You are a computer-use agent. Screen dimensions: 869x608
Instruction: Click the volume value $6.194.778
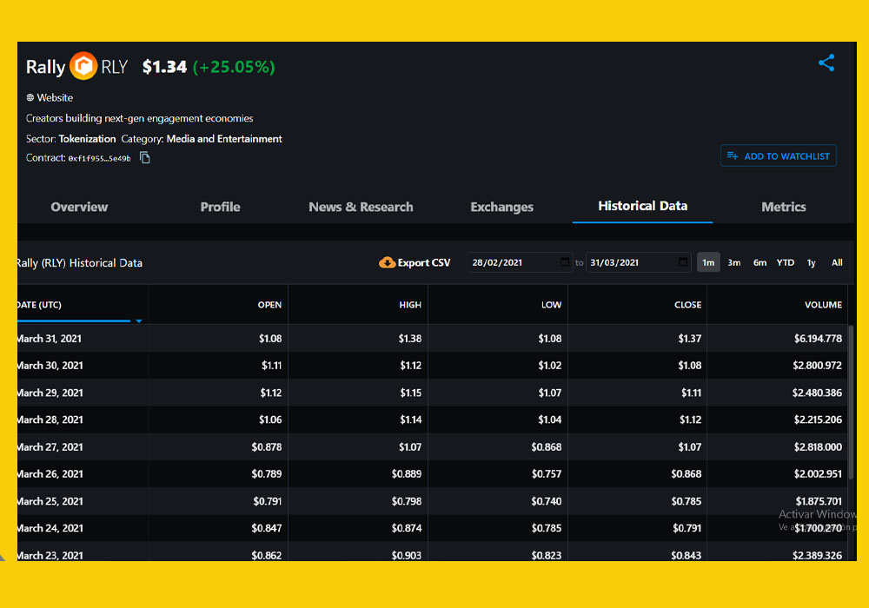pyautogui.click(x=818, y=339)
